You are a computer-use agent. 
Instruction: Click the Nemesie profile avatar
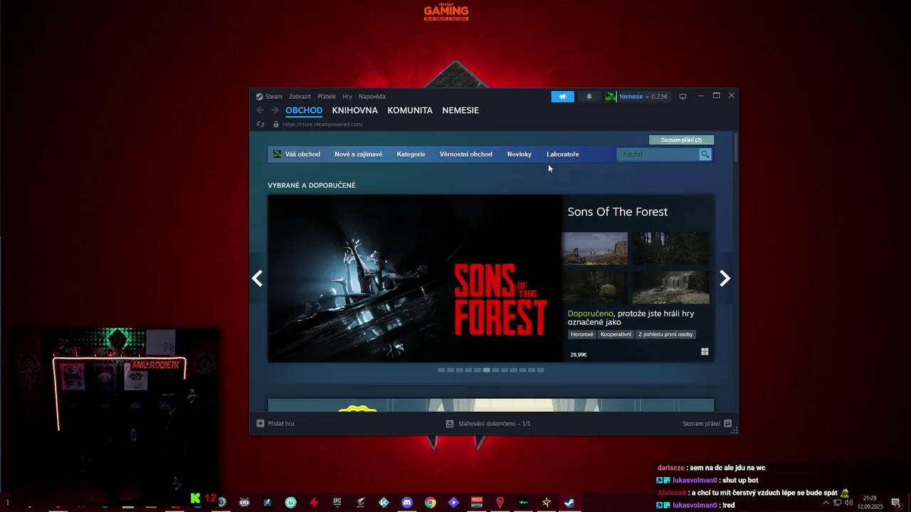[611, 97]
